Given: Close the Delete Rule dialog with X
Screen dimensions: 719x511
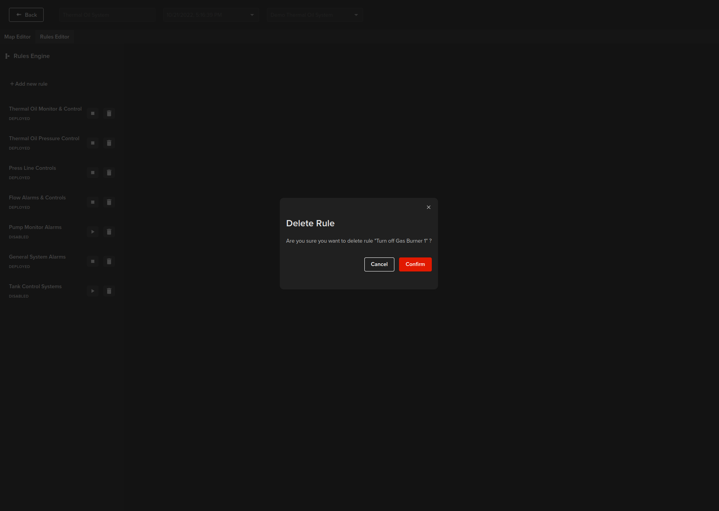Looking at the screenshot, I should coord(429,207).
